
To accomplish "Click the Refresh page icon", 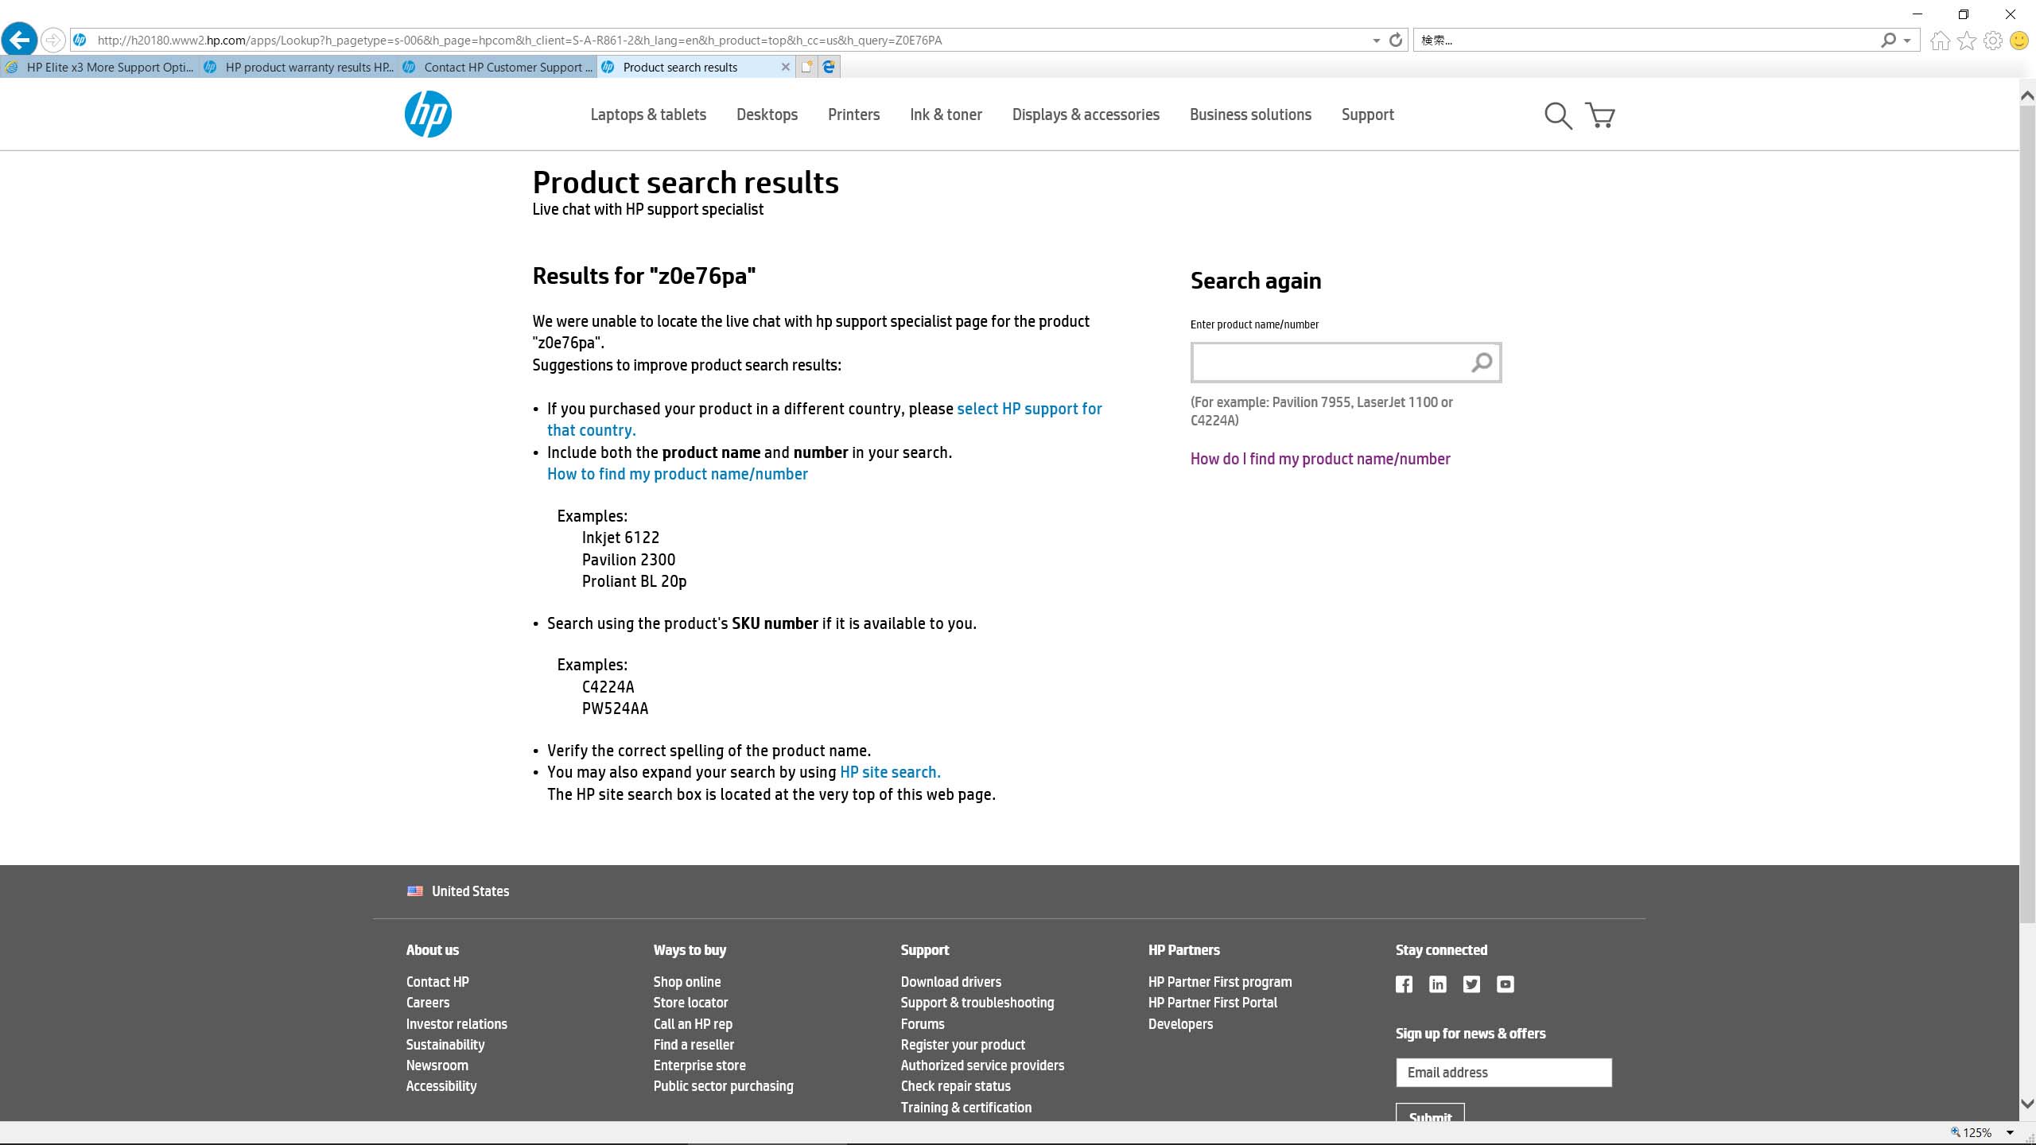I will 1396,40.
